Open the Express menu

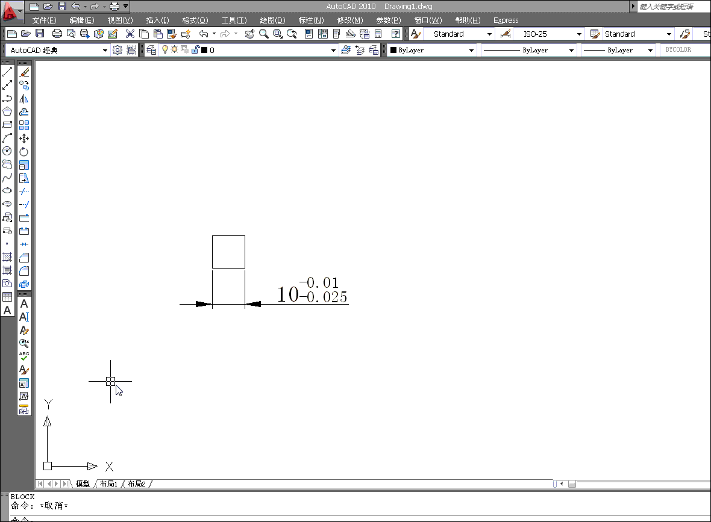pos(506,20)
